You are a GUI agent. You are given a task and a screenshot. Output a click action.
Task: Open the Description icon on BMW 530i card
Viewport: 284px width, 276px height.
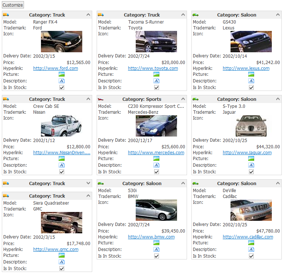156,250
